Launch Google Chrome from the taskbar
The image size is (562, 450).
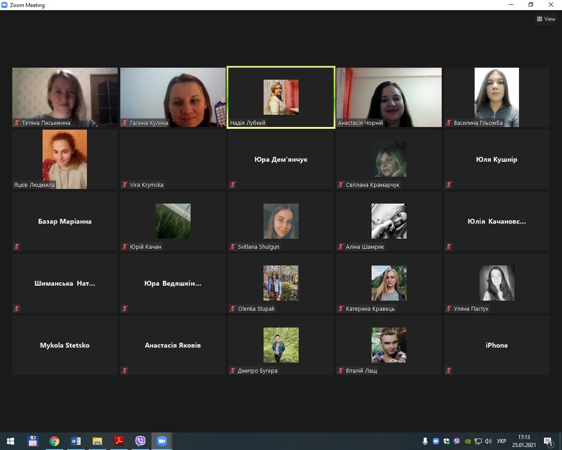[54, 441]
